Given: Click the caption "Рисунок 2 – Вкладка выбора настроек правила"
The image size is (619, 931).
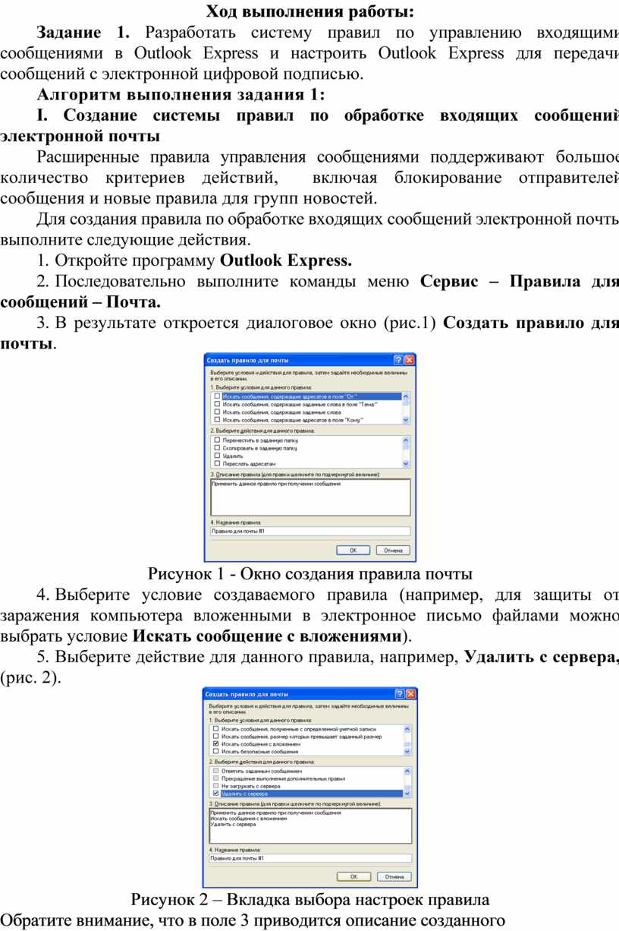Looking at the screenshot, I should 310,901.
